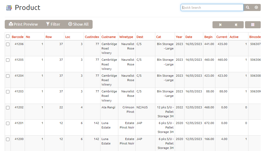Click current value 435.00
266x151 pixels.
222,44
